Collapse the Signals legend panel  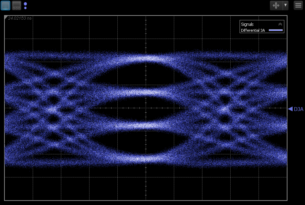tap(280, 24)
